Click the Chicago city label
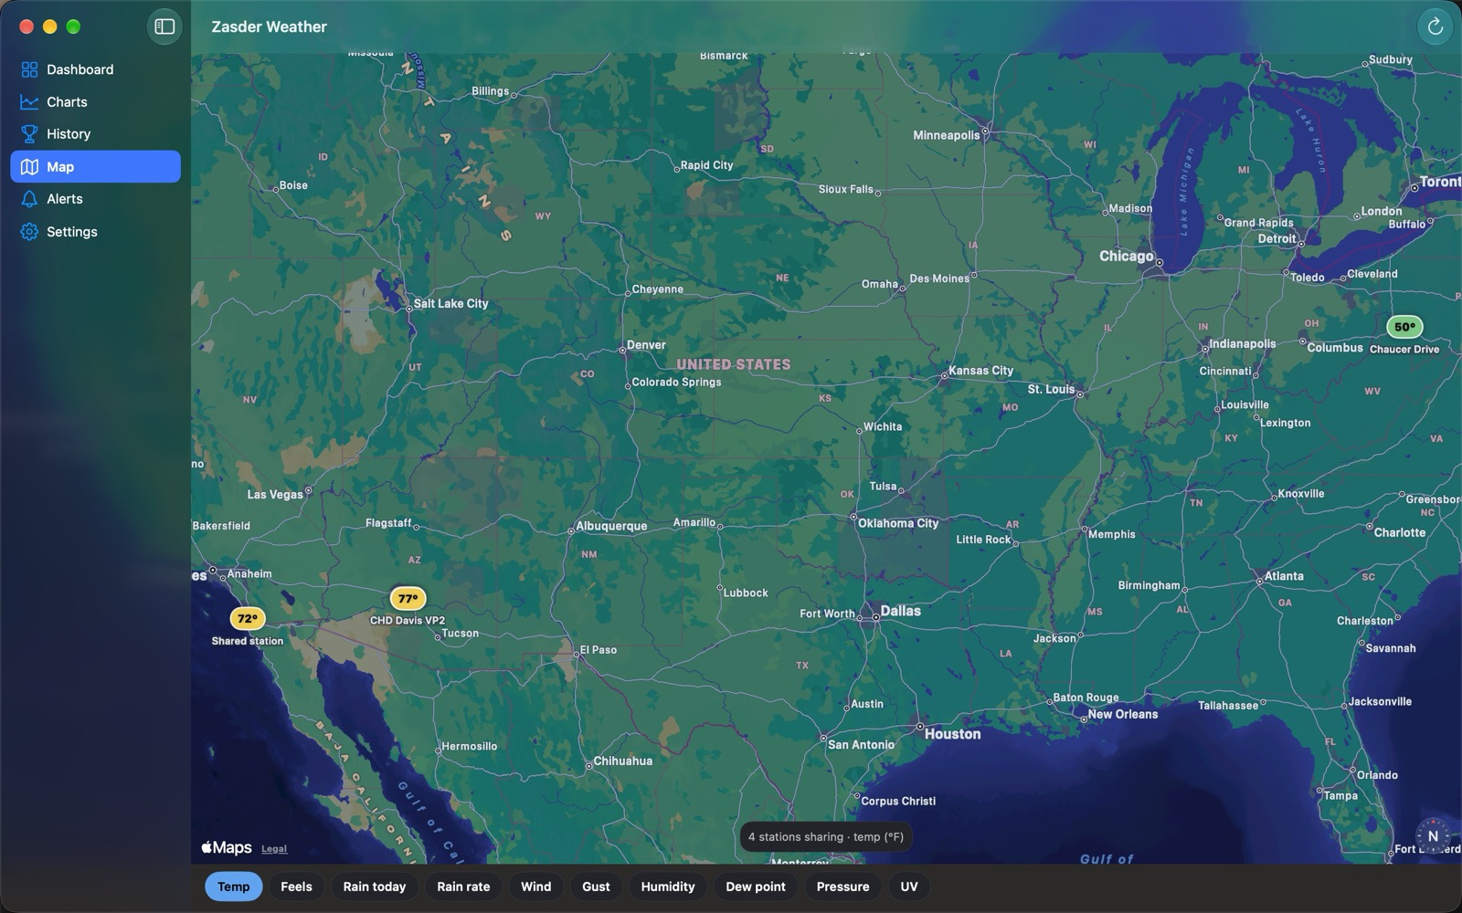 [x=1126, y=256]
